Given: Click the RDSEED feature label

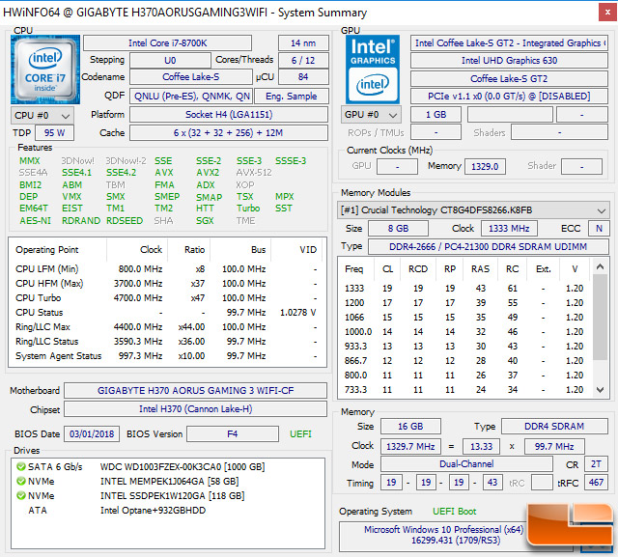Looking at the screenshot, I should click(125, 221).
